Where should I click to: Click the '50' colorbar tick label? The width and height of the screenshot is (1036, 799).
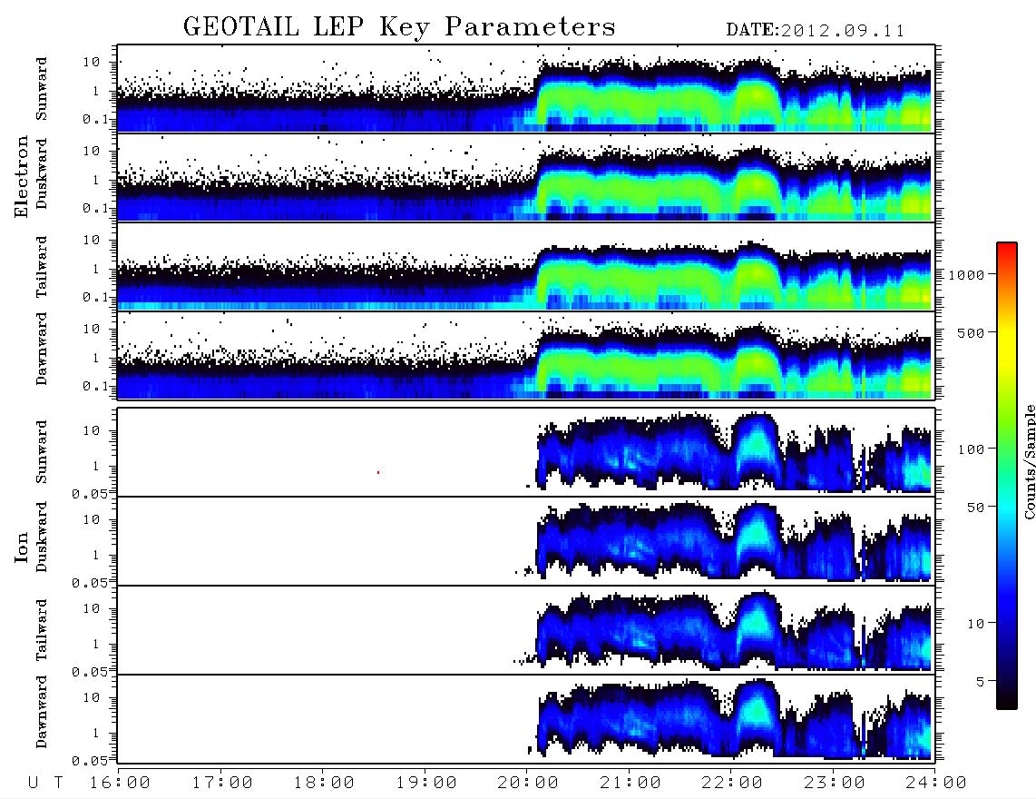coord(975,508)
